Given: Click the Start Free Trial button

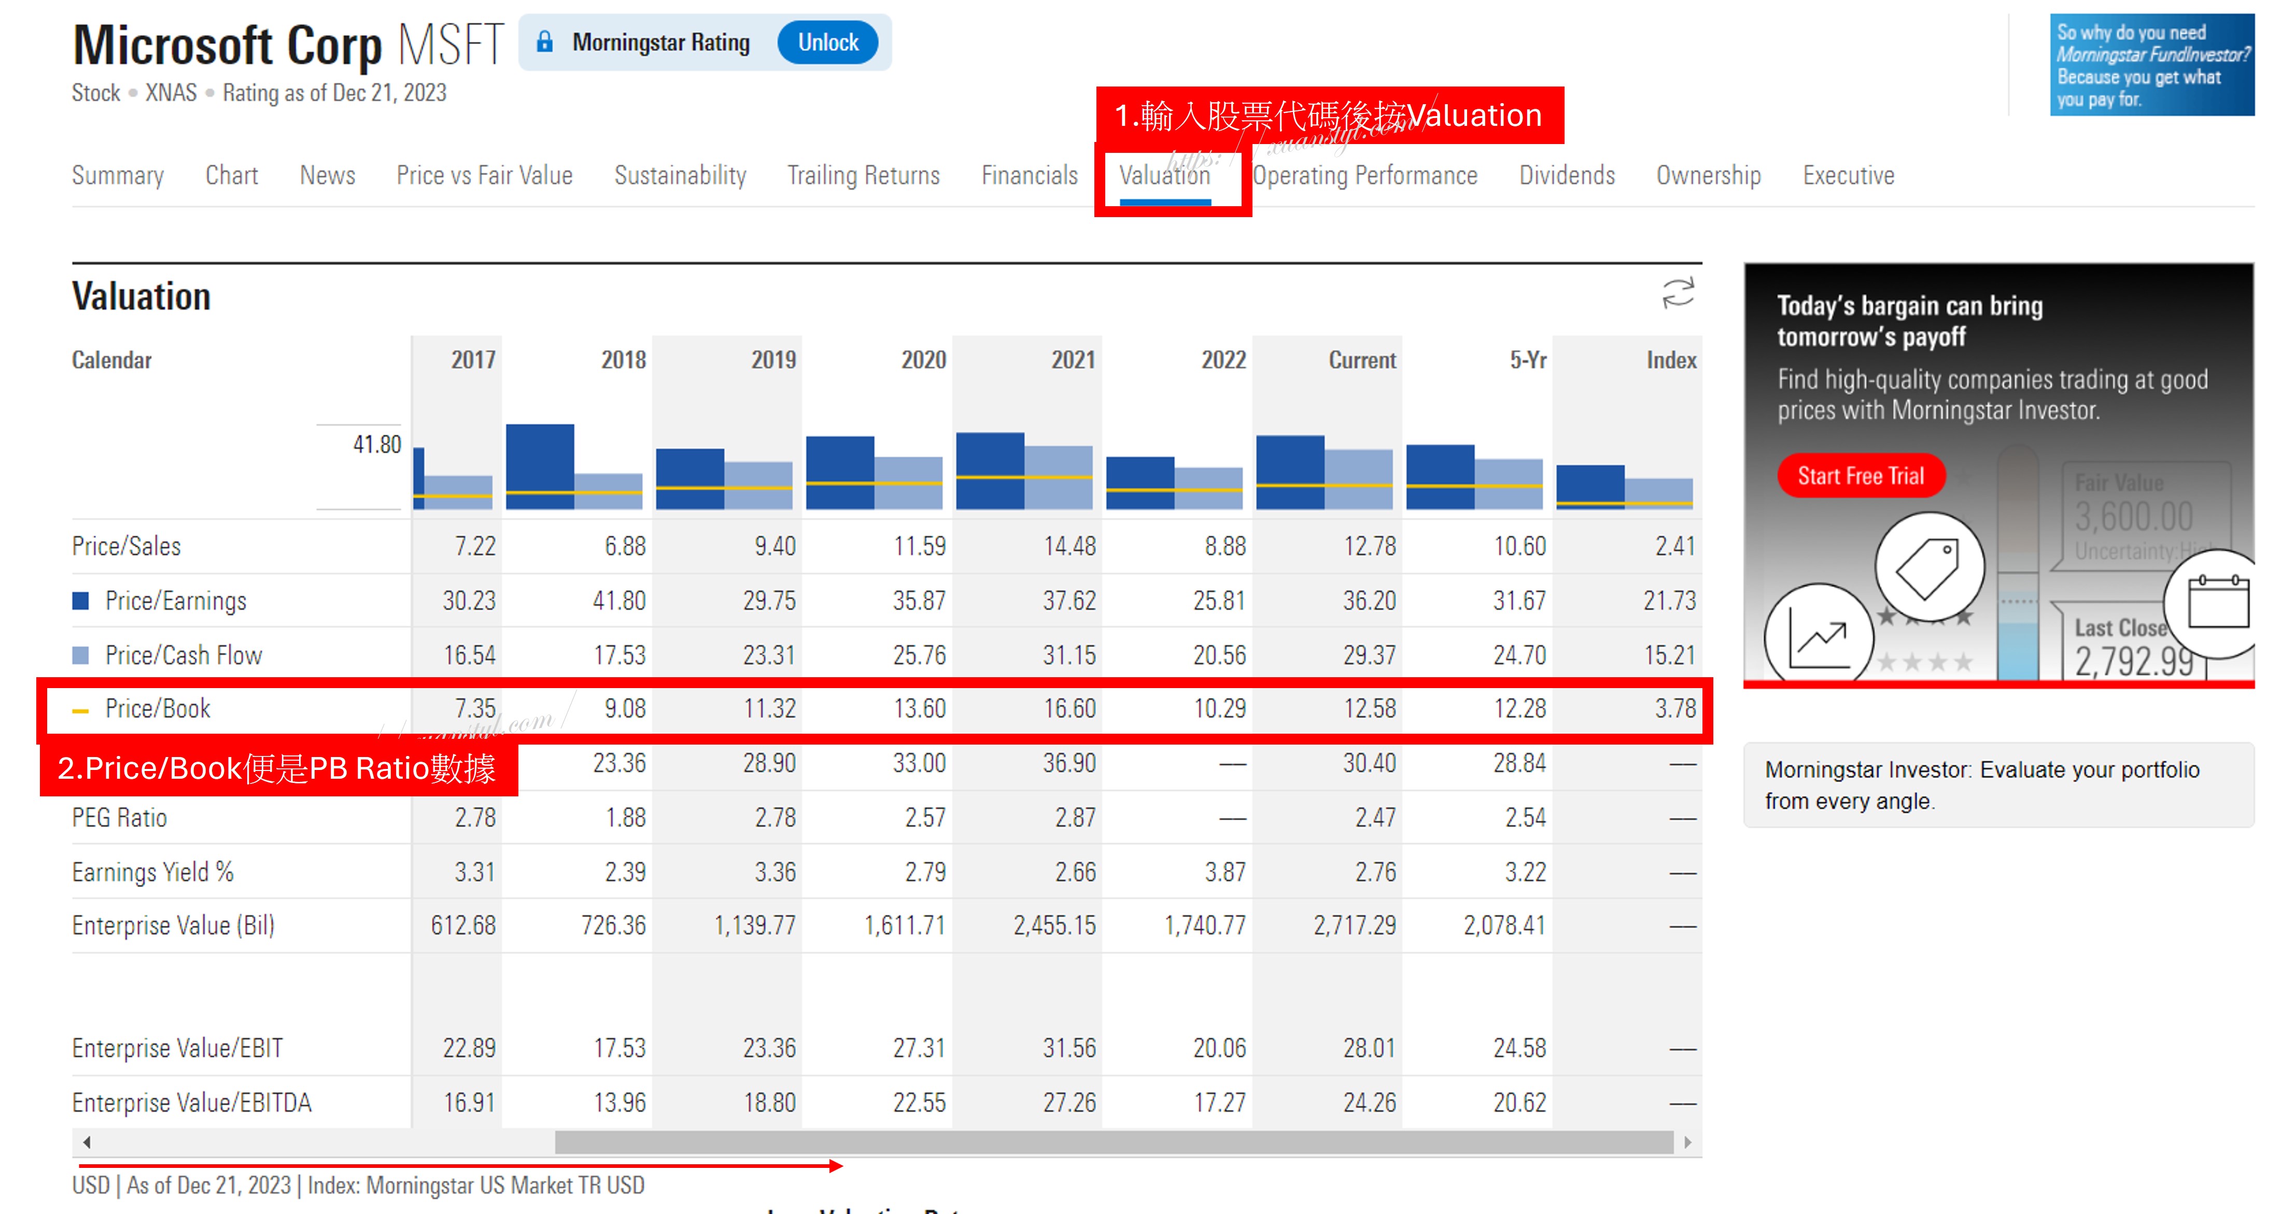Looking at the screenshot, I should [1861, 476].
